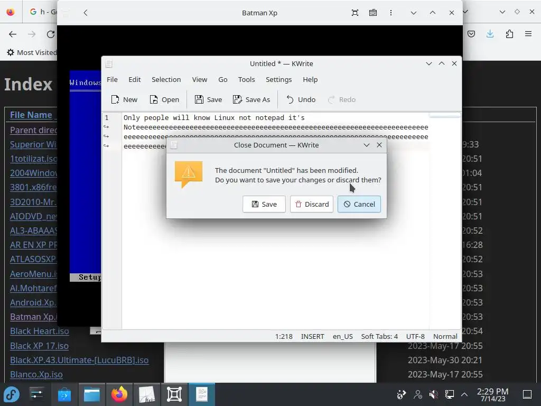The image size is (541, 406).
Task: Click Cancel in the Close Document dialog
Action: coord(359,204)
